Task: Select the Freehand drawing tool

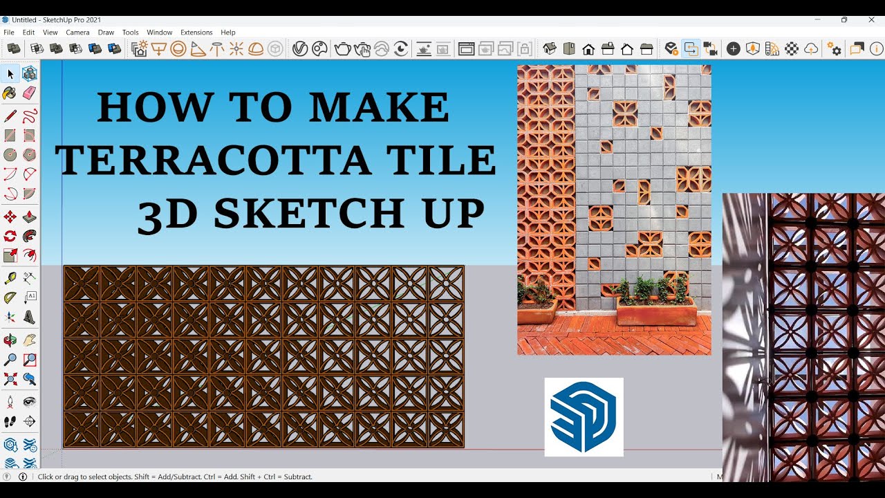Action: (x=29, y=116)
